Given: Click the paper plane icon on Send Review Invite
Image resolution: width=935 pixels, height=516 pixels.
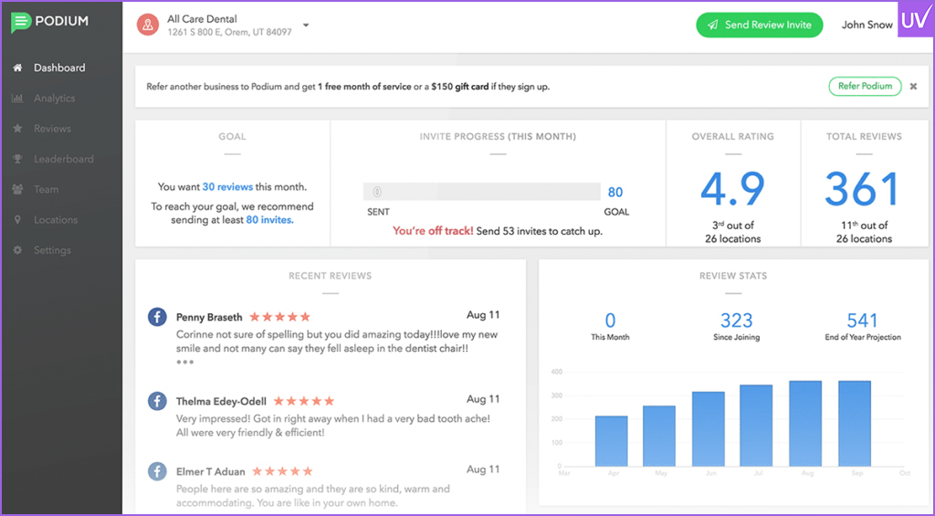Looking at the screenshot, I should 712,25.
